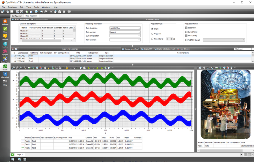Select the Single acquisition type
Screen dimensions: 254x162
point(152,29)
